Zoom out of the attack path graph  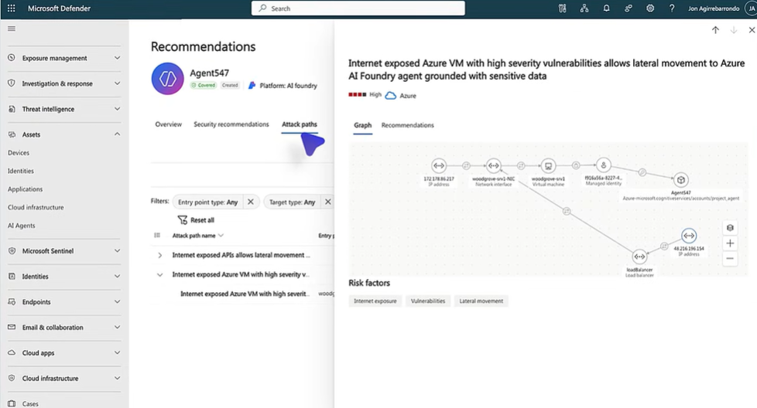click(x=730, y=260)
